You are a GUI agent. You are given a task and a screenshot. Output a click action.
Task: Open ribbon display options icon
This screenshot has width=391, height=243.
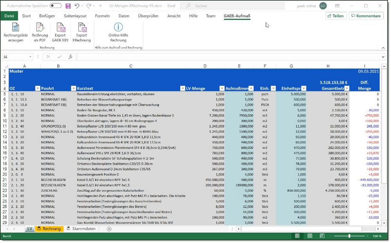pyautogui.click(x=337, y=6)
